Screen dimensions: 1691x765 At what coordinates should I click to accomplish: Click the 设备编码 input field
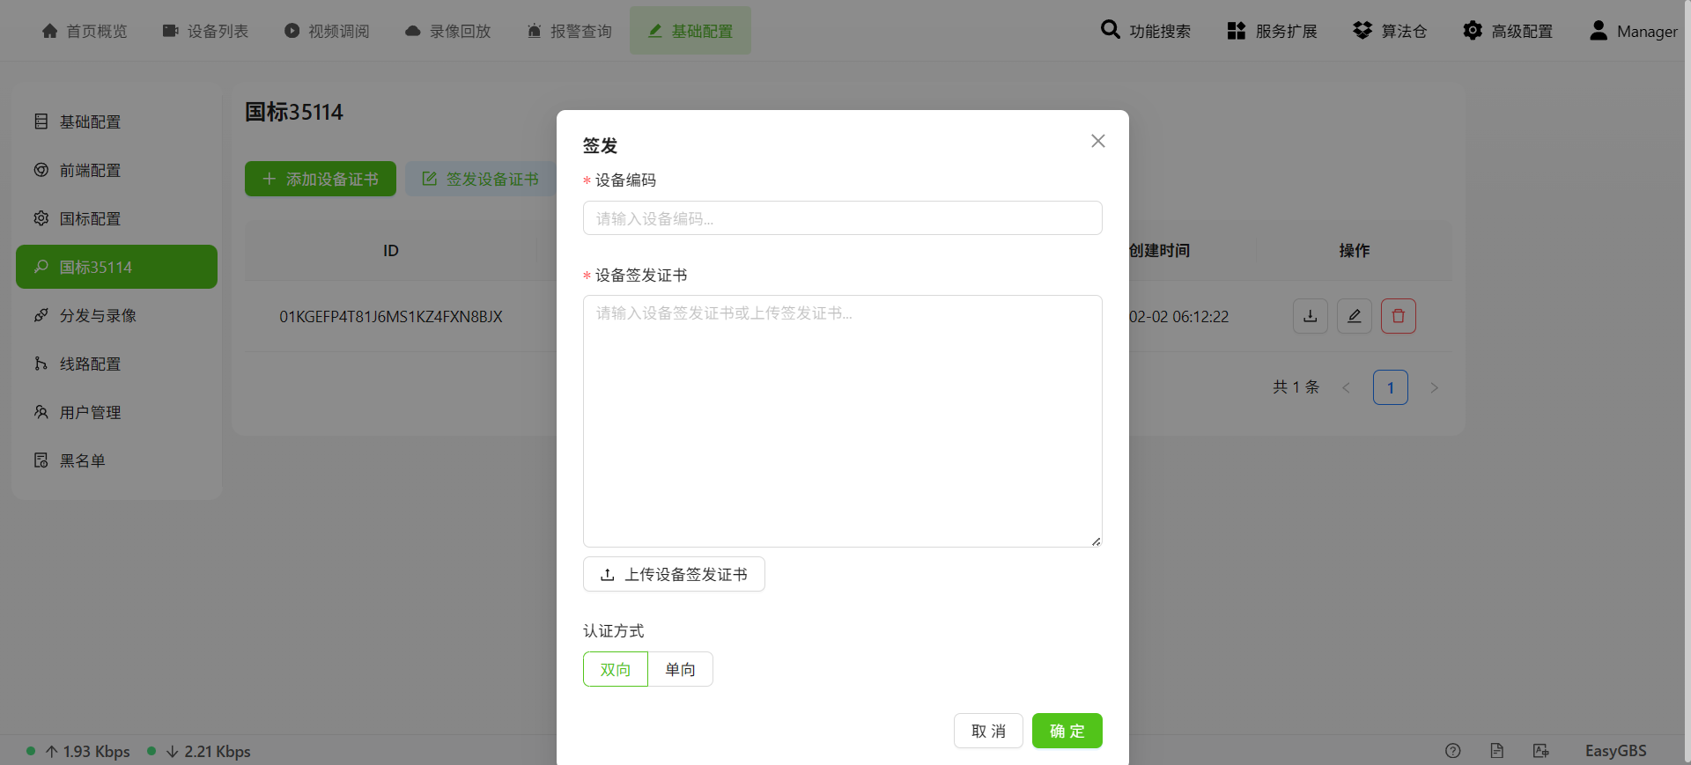[842, 218]
